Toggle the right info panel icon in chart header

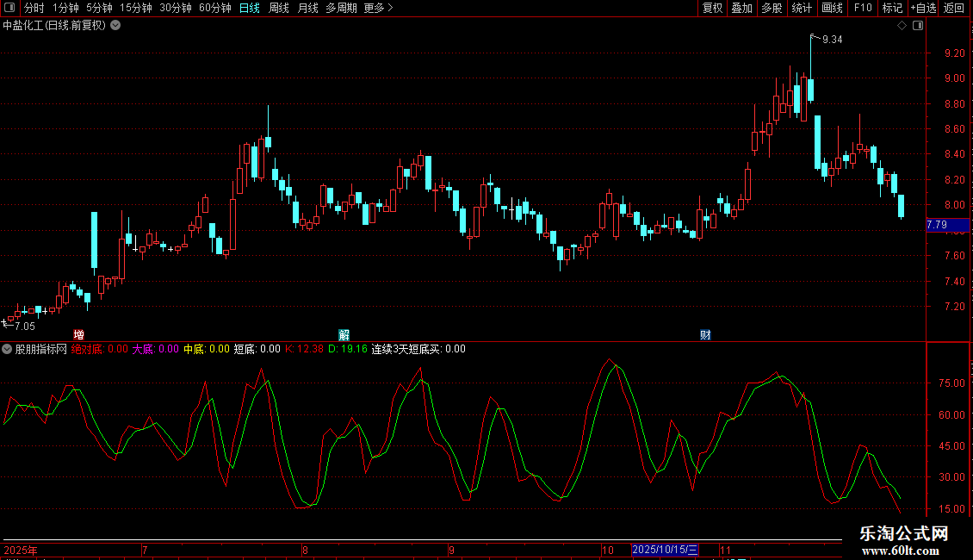point(918,26)
